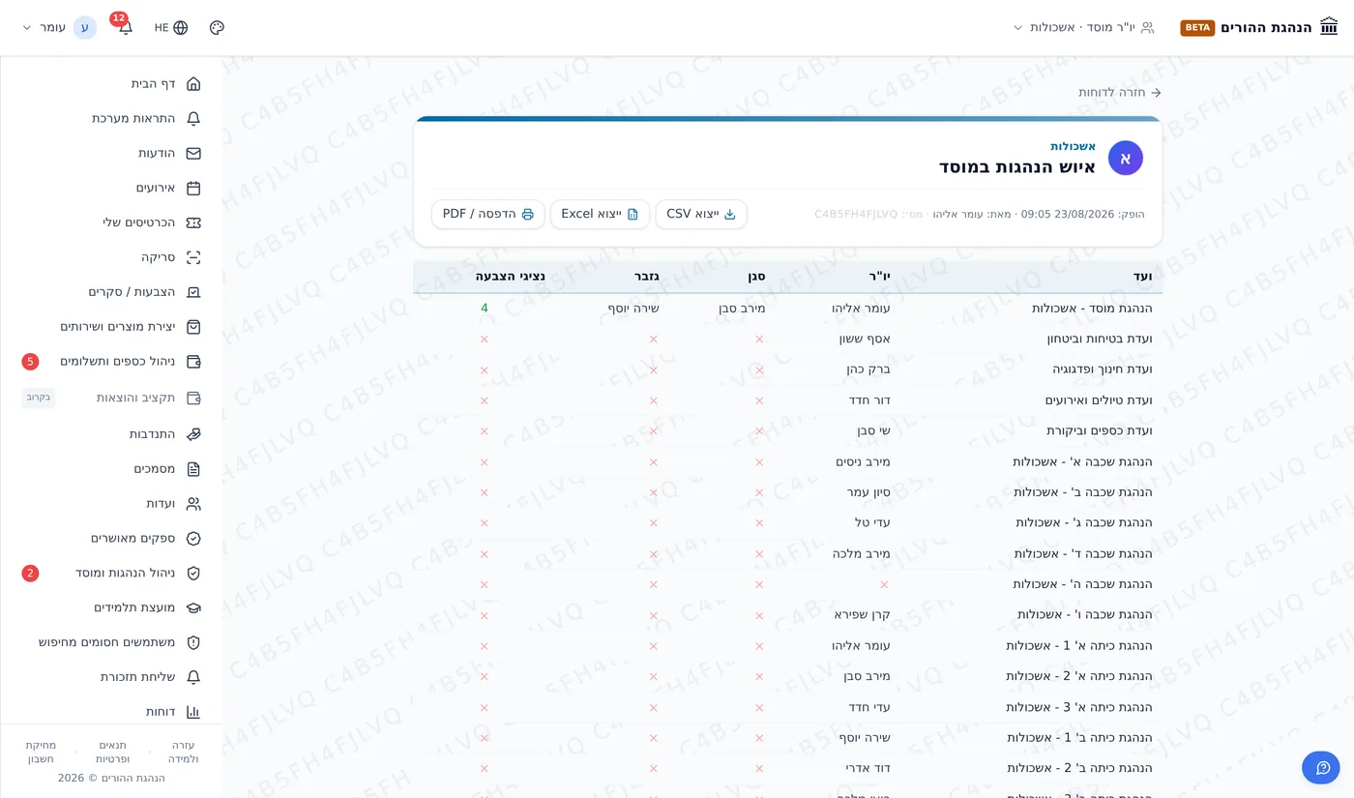Screen dimensions: 1354x798
Task: Click the ticket icon beside הכרטיסים שלי
Action: point(193,222)
